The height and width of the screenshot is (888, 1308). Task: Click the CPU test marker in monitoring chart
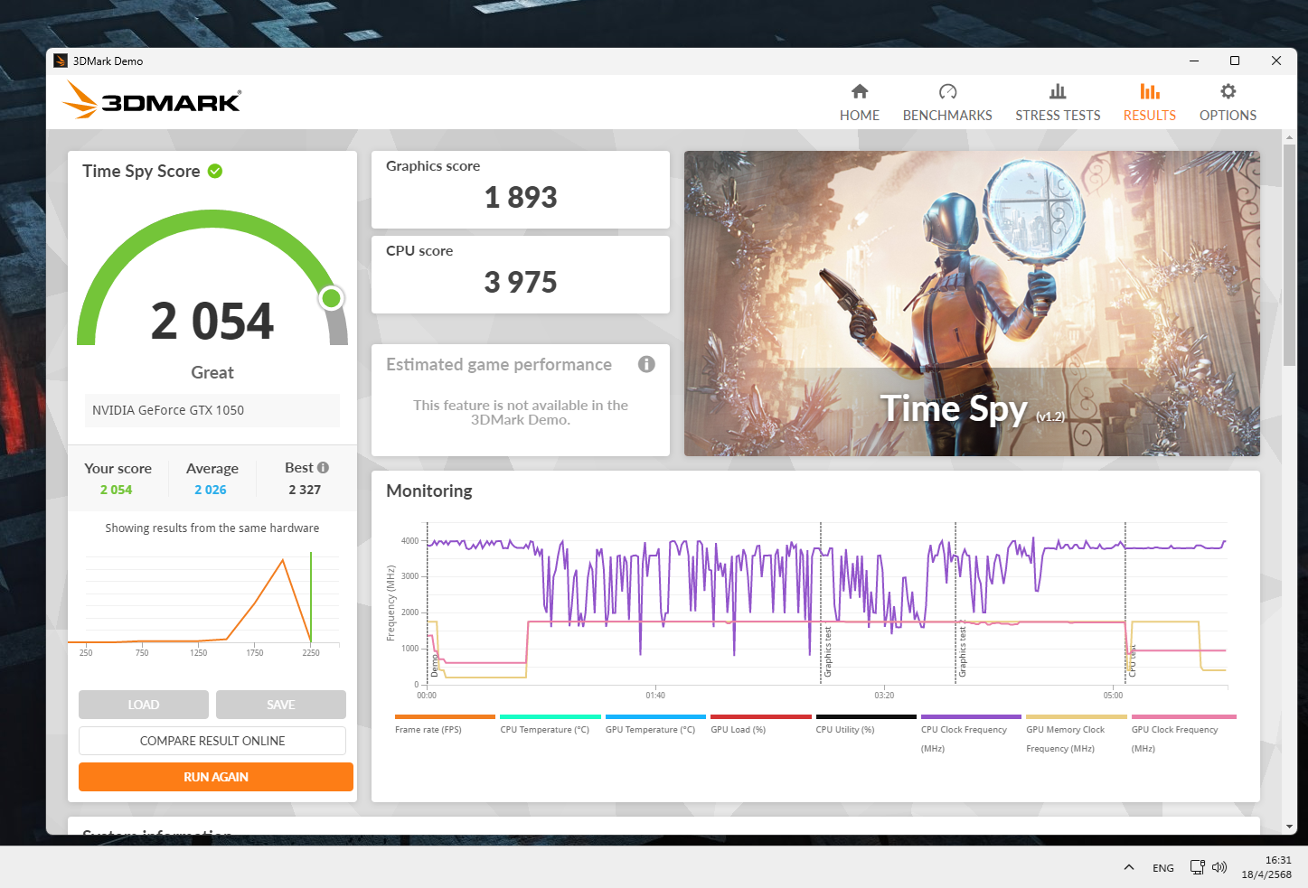1131,661
